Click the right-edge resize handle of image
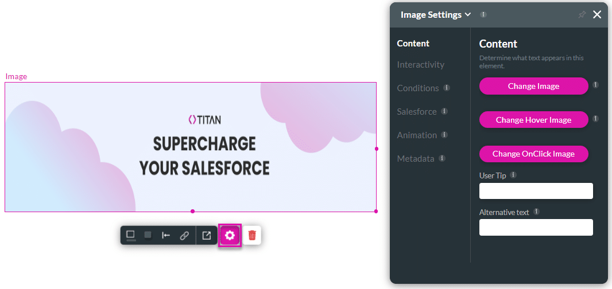The height and width of the screenshot is (289, 612). 376,149
